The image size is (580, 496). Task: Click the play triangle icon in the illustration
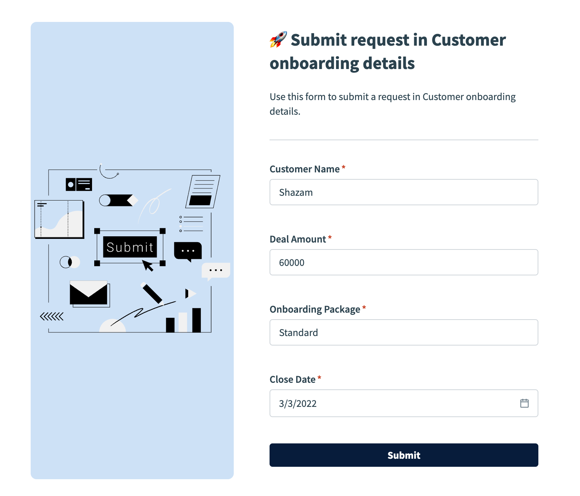(x=190, y=293)
